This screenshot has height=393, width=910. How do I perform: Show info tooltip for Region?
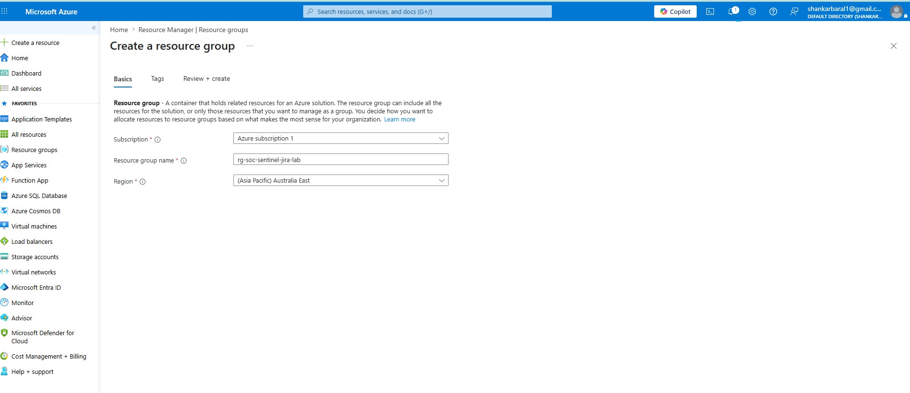tap(143, 182)
